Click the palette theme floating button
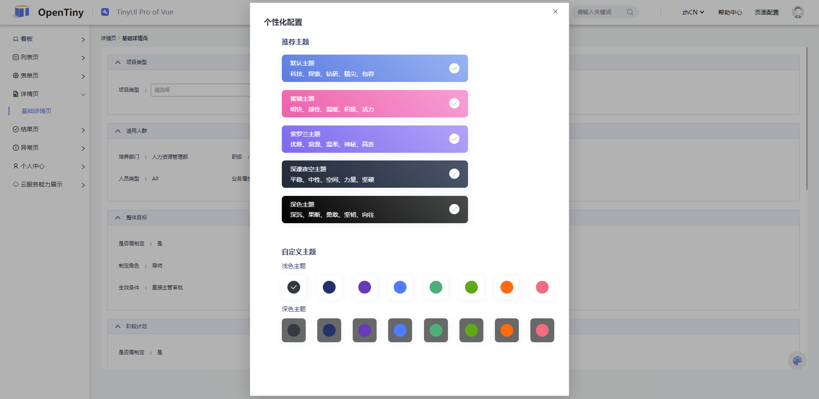Viewport: 819px width, 399px height. (797, 361)
